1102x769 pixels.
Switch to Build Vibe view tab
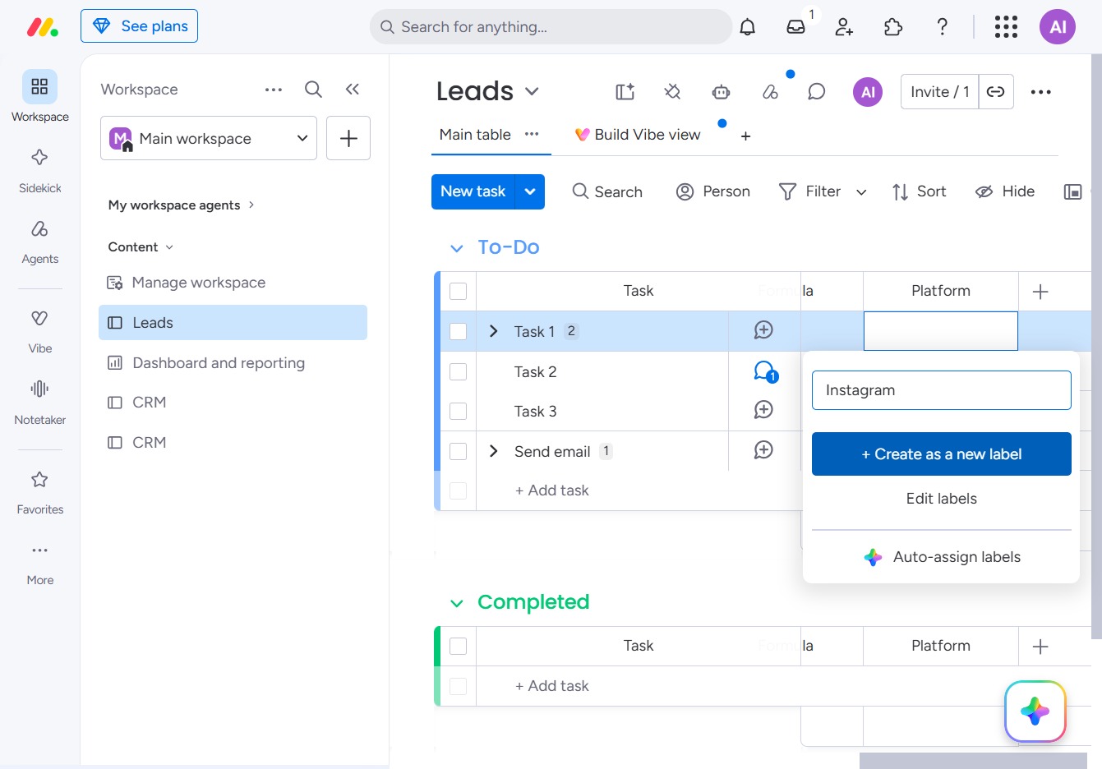coord(638,135)
